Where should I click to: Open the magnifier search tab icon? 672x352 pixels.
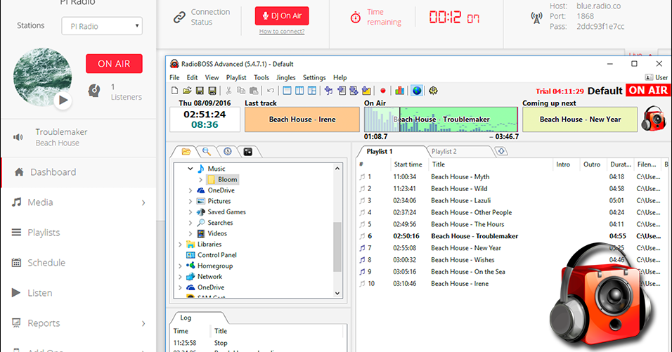point(207,152)
